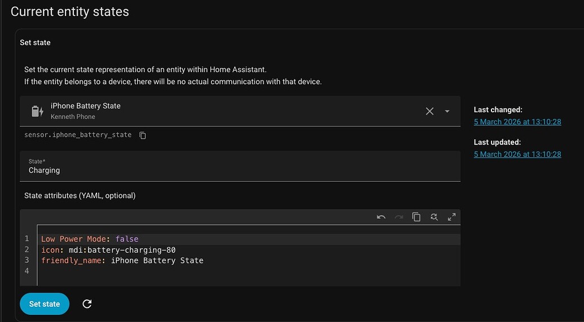Click the Current entity states heading

(x=69, y=11)
